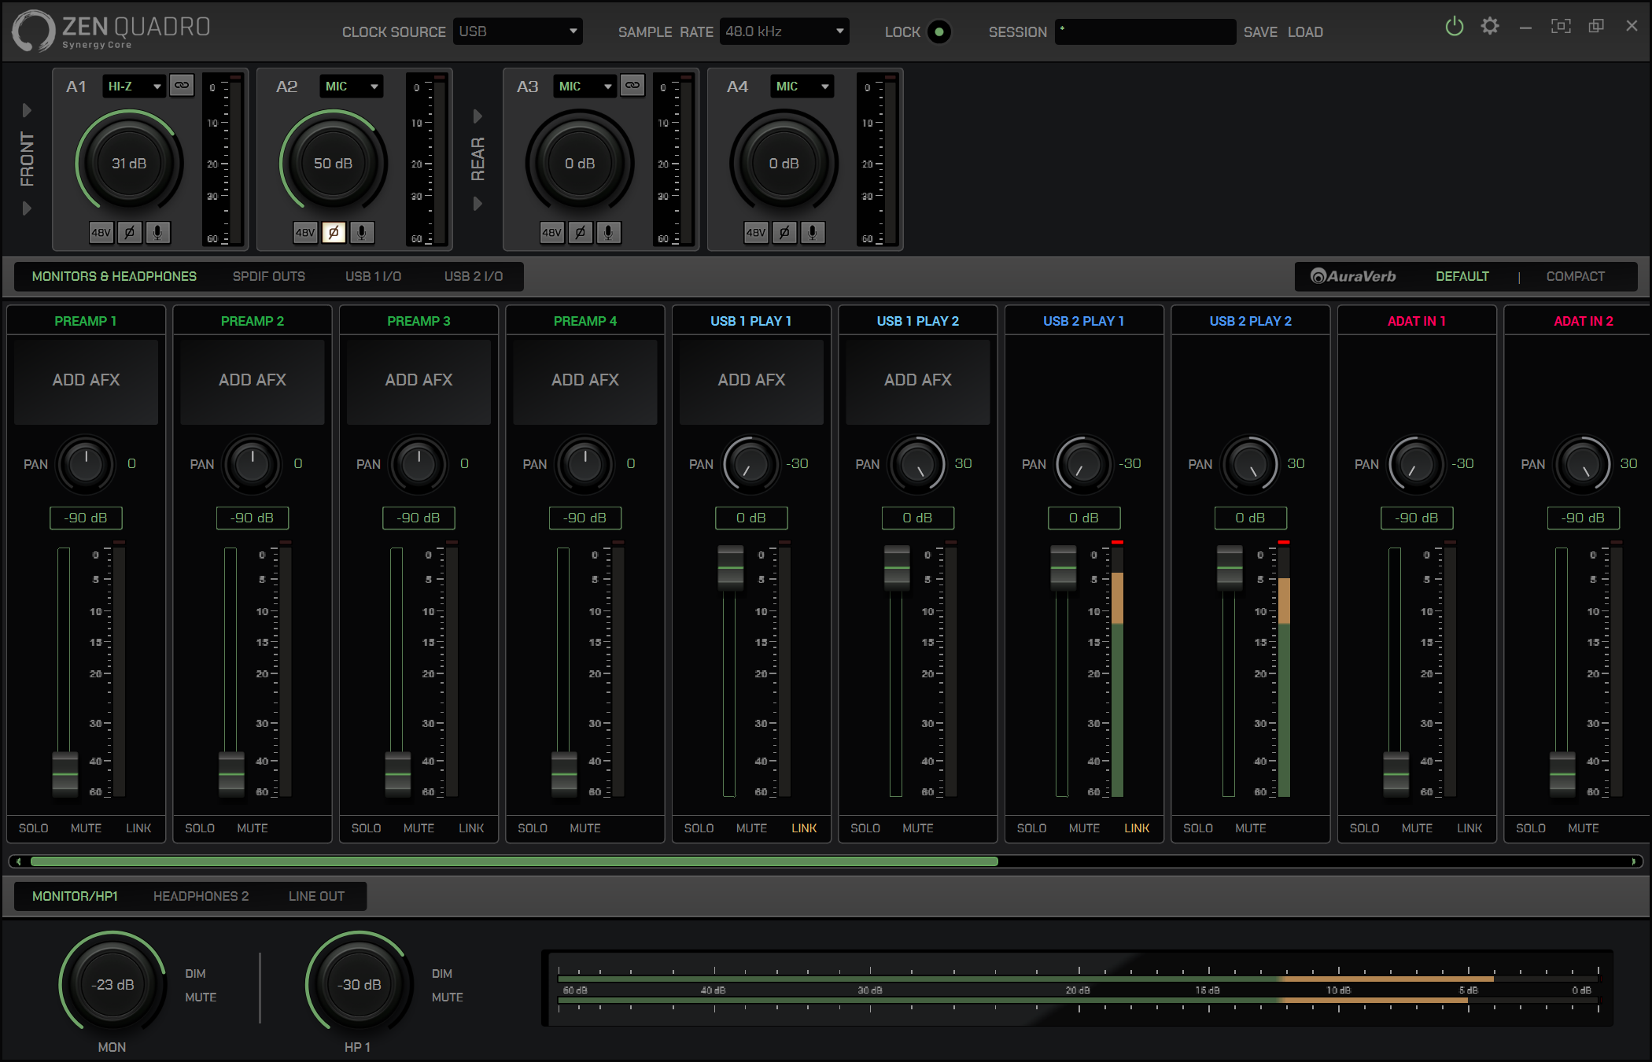Click the A2 50 dB gain knob

334,164
